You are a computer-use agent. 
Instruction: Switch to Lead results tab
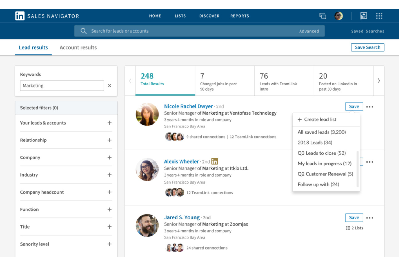click(x=33, y=47)
